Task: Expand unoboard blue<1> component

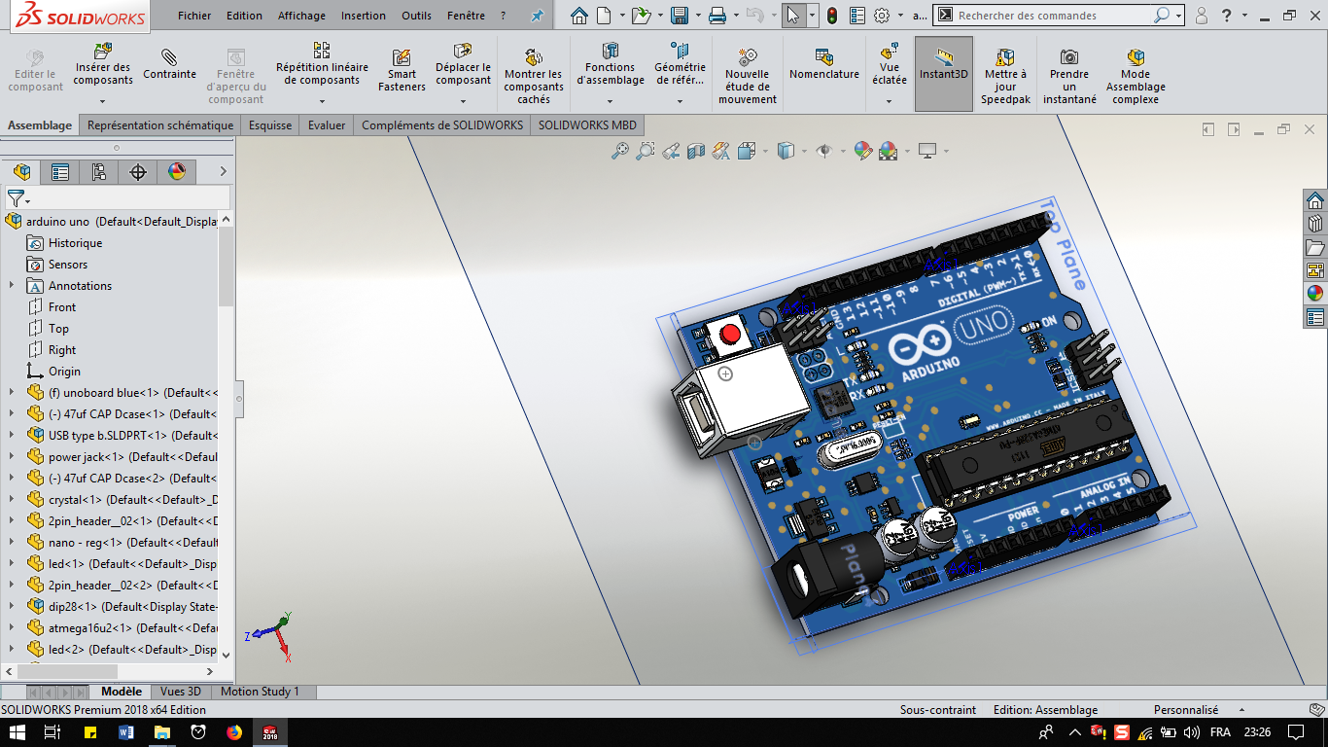Action: (x=12, y=392)
